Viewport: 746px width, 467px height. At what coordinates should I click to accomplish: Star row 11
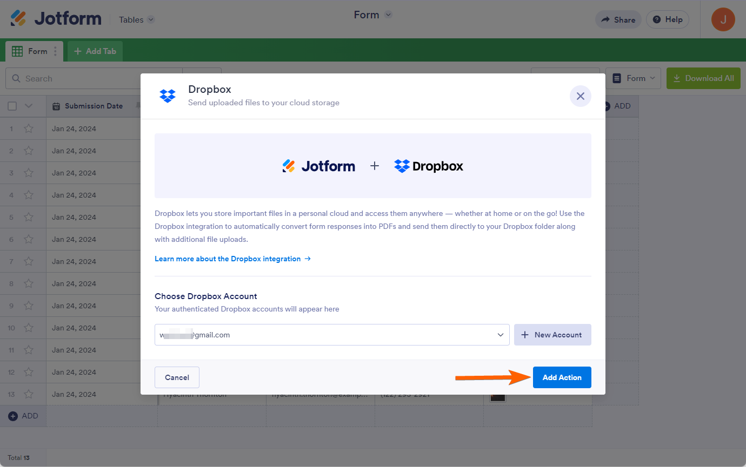coord(29,350)
